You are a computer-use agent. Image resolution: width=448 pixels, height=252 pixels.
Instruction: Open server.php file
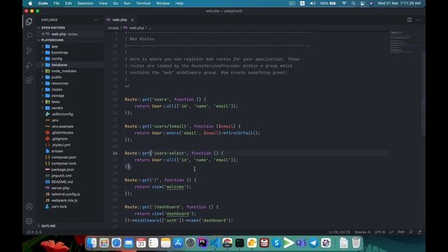[x=60, y=188]
